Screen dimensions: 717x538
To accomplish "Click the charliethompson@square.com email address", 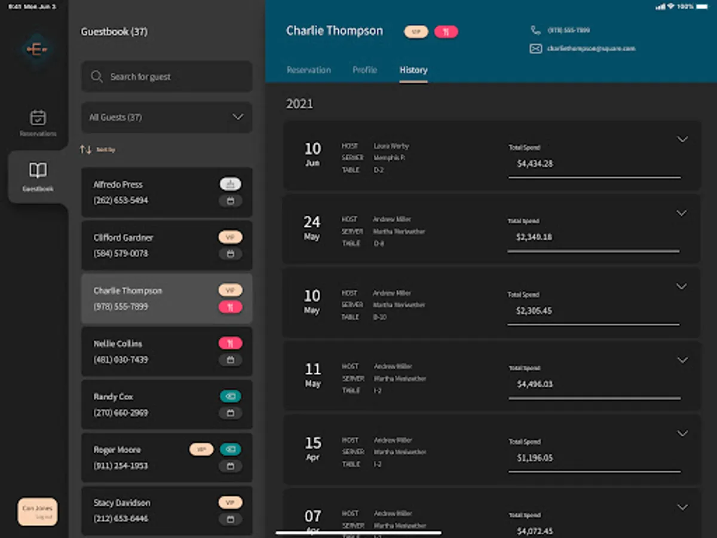I will [591, 48].
